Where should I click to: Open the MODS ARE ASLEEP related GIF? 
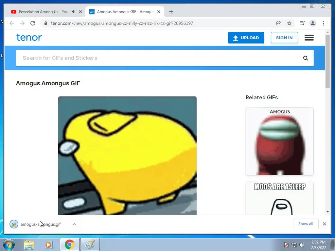tap(280, 198)
